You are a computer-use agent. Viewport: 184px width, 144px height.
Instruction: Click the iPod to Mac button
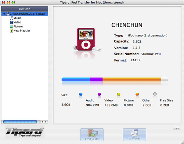coord(92,135)
